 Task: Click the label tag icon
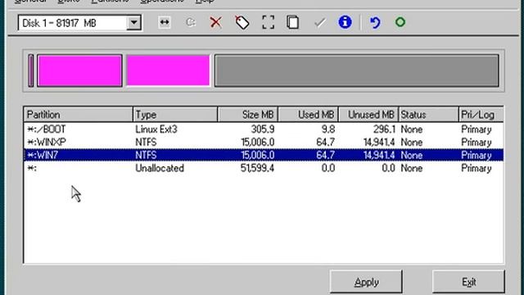coord(242,22)
